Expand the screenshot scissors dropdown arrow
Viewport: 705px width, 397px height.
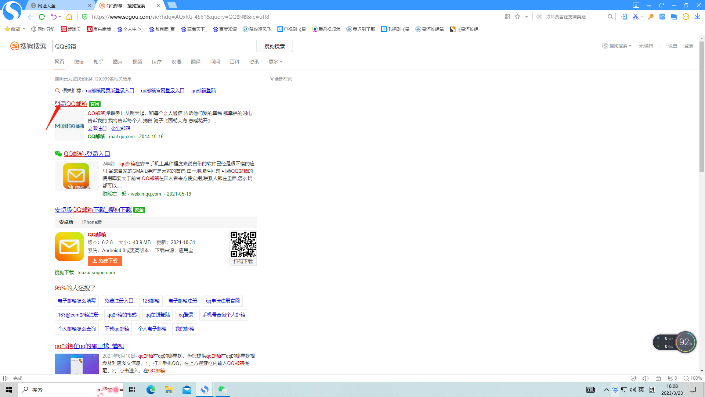(x=642, y=17)
